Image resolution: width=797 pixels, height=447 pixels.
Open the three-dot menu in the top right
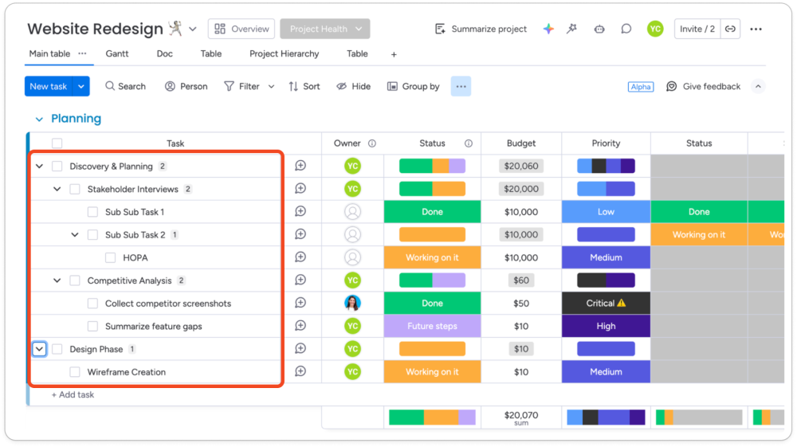click(756, 29)
